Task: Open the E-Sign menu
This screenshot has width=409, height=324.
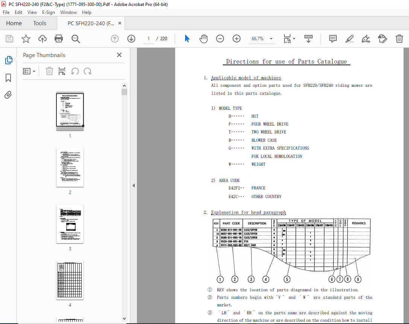Action: 49,12
